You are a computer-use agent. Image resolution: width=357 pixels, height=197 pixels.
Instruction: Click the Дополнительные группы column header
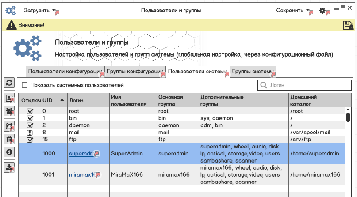[x=244, y=100]
